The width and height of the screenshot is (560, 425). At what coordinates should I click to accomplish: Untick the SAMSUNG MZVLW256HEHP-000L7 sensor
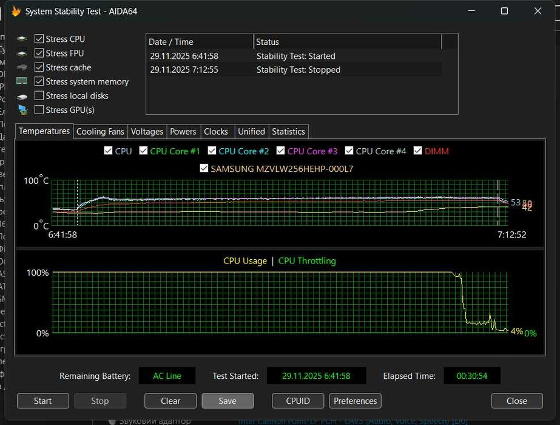(204, 169)
